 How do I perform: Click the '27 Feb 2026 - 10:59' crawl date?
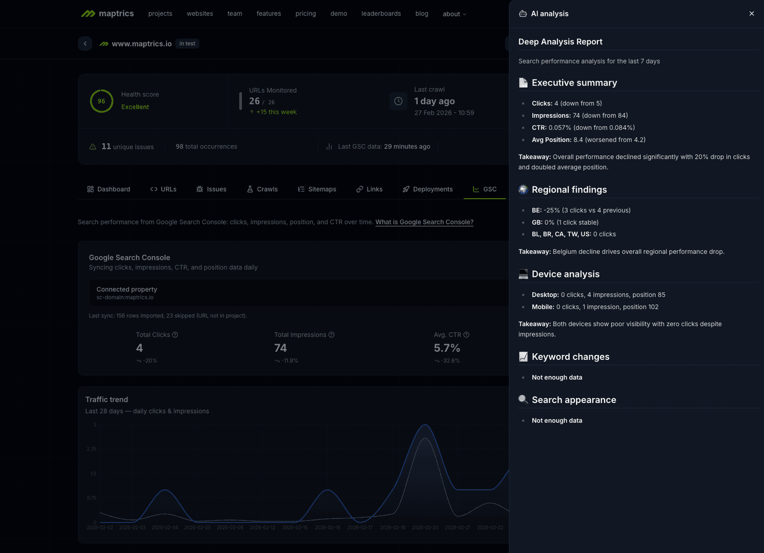444,113
